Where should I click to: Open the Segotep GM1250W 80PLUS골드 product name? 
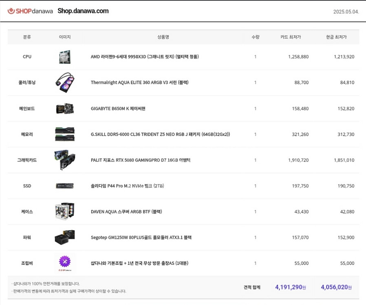pyautogui.click(x=141, y=237)
